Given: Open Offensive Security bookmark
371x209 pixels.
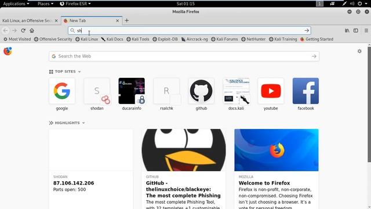Looking at the screenshot, I should point(53,39).
